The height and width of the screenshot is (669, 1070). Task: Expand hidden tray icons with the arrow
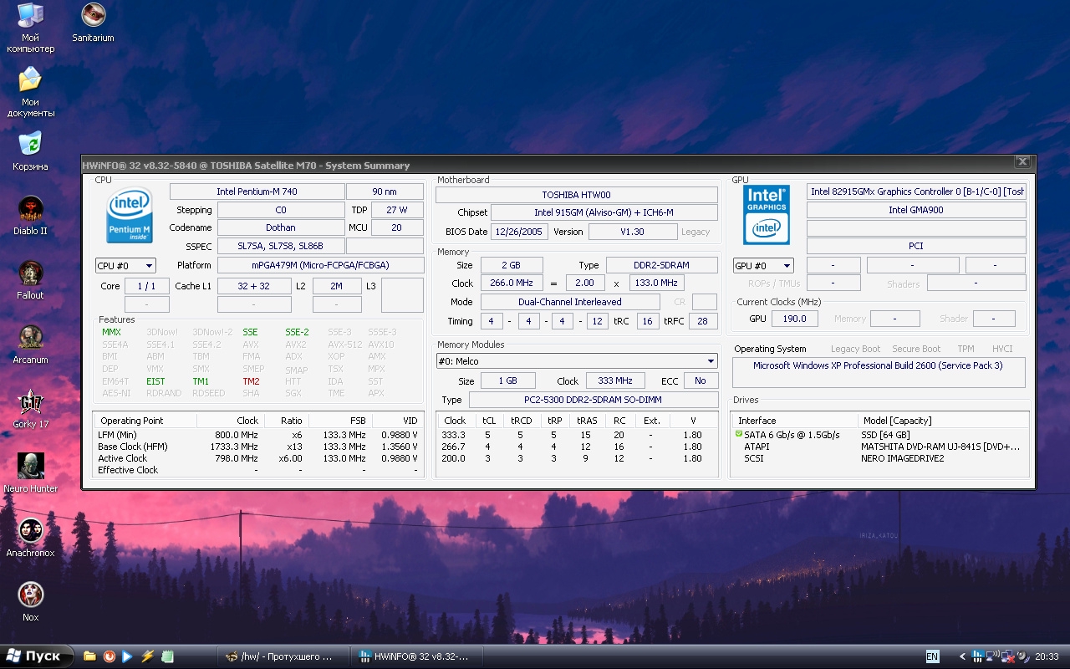pos(961,656)
